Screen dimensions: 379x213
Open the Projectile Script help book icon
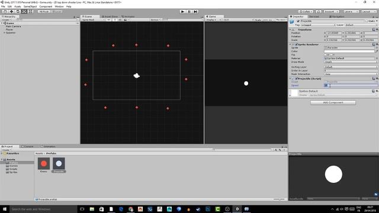(374, 79)
